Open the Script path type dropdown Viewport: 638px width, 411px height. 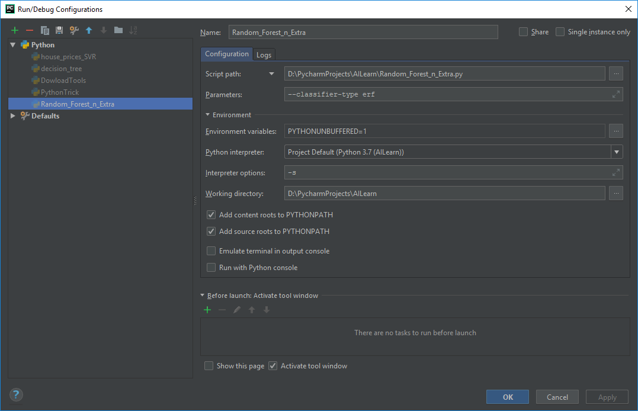pos(271,73)
